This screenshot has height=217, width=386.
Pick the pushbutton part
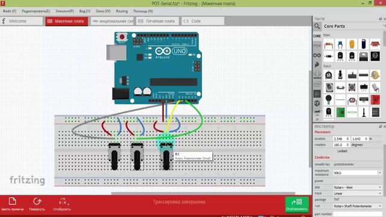coord(352,87)
